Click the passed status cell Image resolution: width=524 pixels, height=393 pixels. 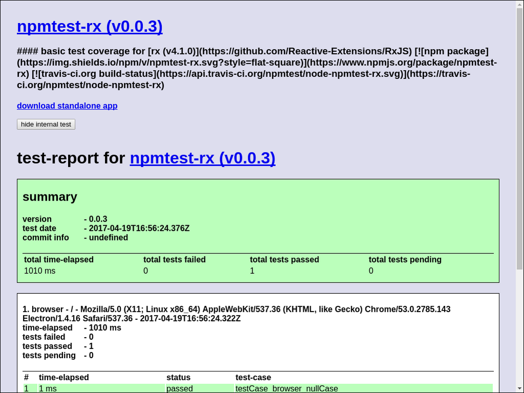[x=200, y=389]
